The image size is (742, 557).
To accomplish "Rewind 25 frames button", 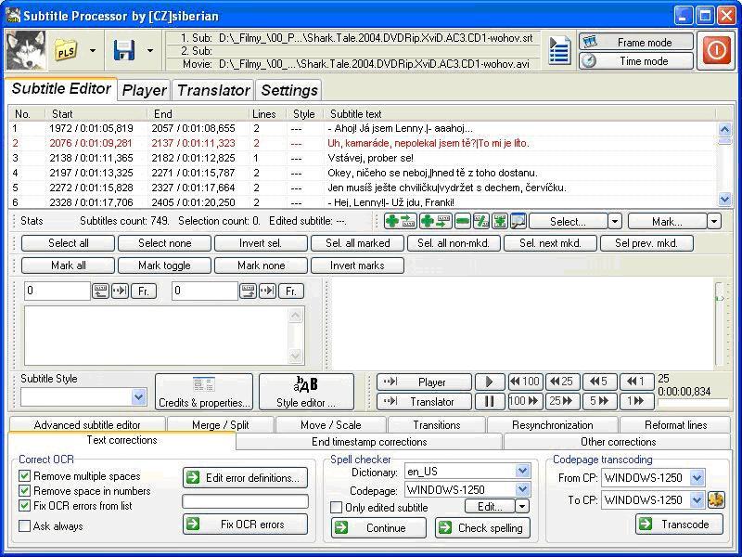I will click(x=563, y=382).
